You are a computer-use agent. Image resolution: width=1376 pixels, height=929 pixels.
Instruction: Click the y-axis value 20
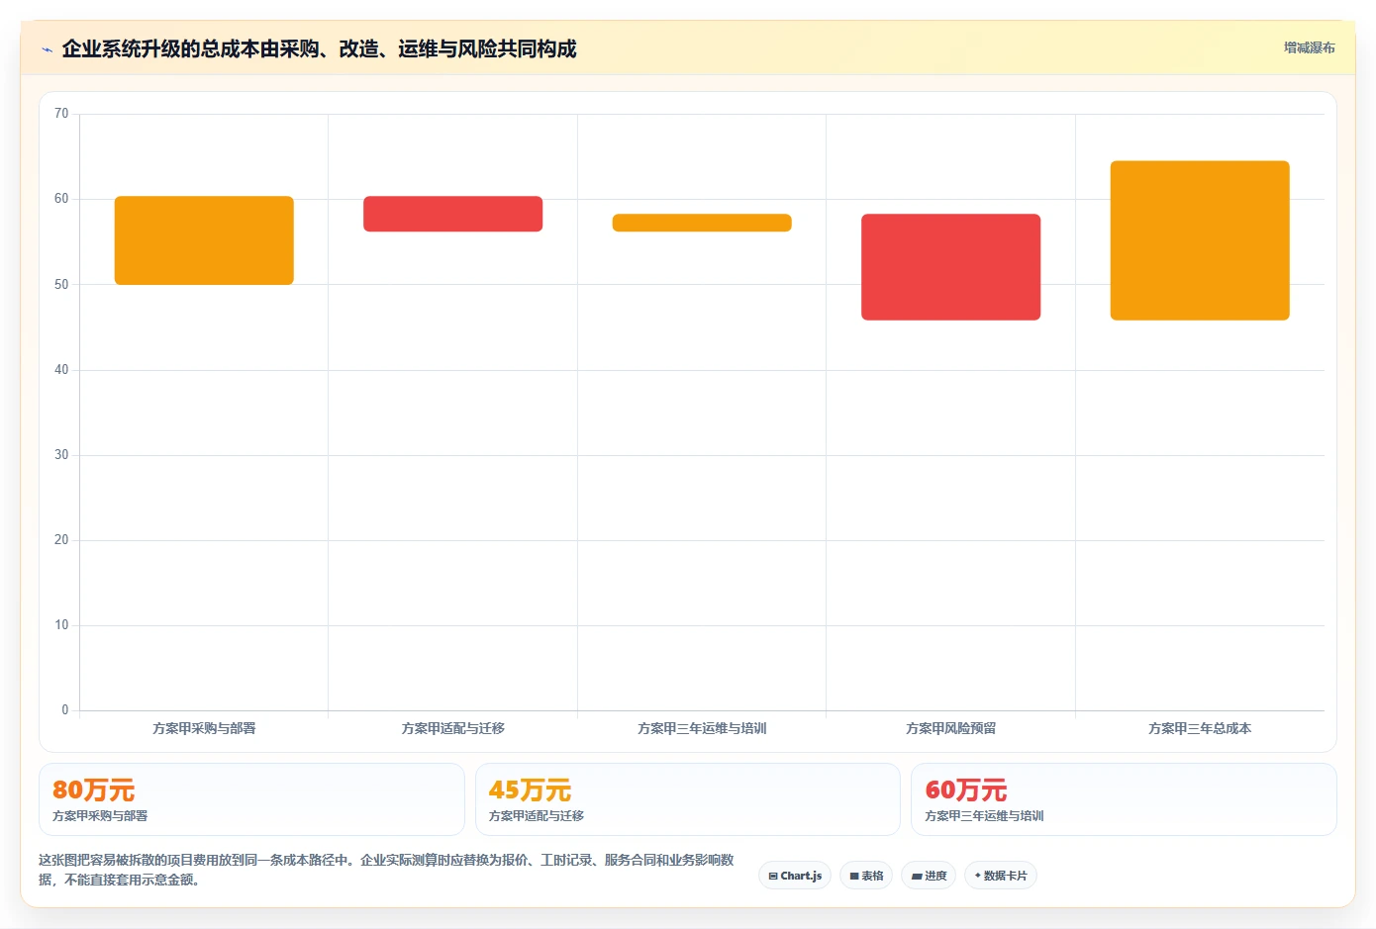[61, 540]
